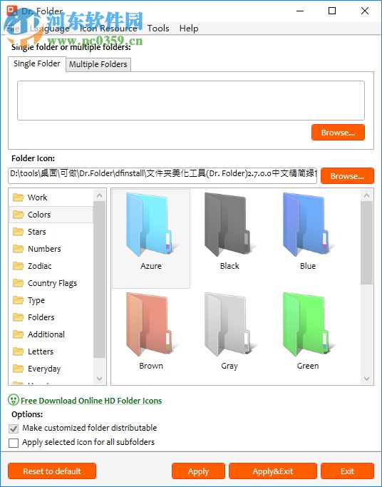Click the green smiley icon near download link
The image size is (382, 487).
coord(14,400)
